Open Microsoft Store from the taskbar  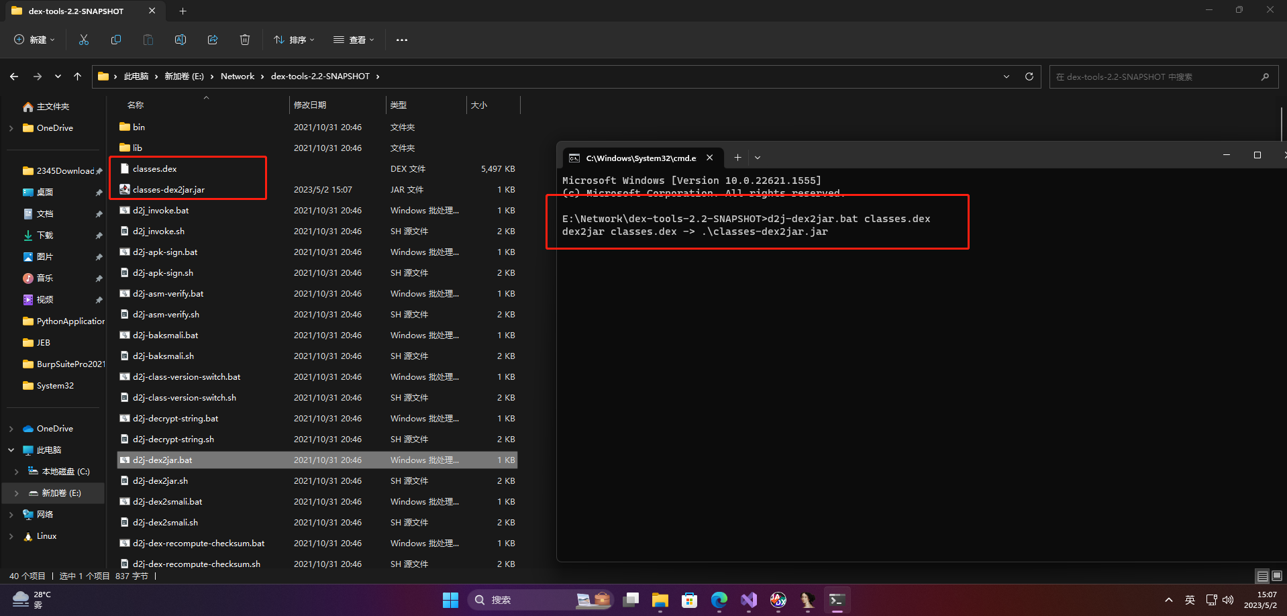click(x=690, y=600)
